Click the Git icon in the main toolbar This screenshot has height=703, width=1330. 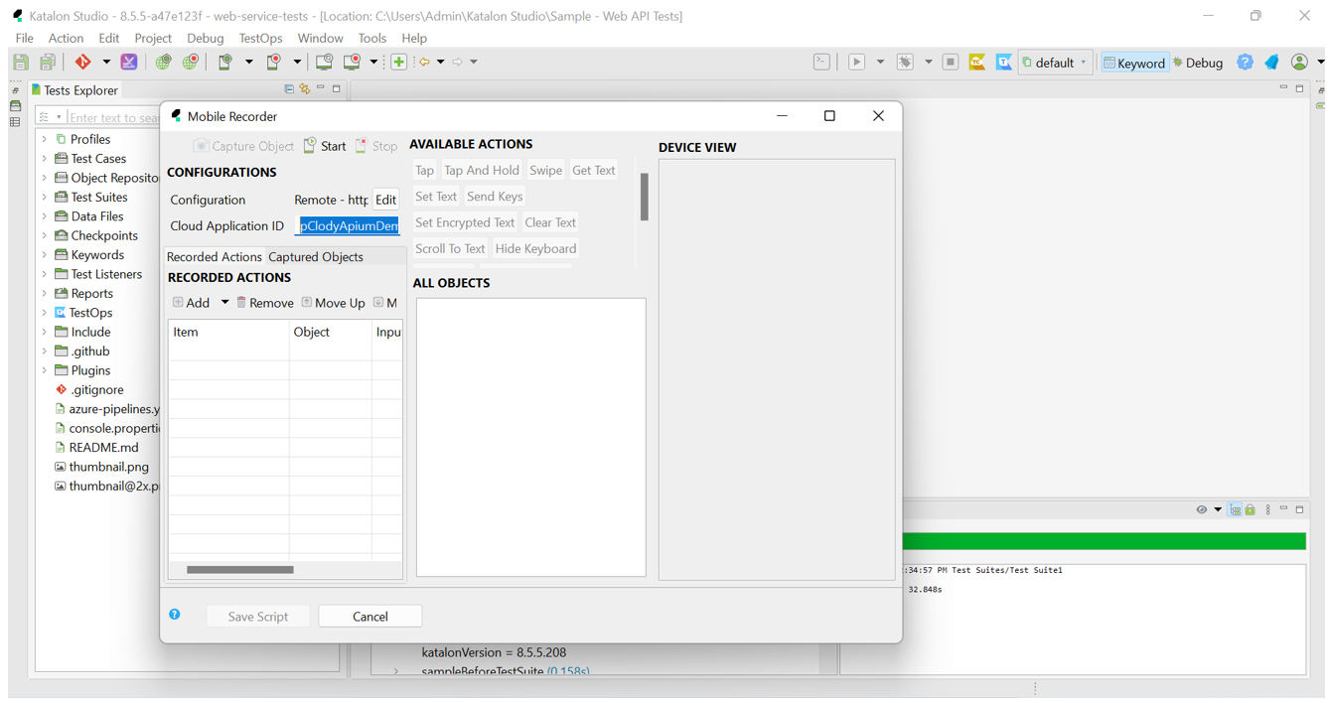(82, 62)
